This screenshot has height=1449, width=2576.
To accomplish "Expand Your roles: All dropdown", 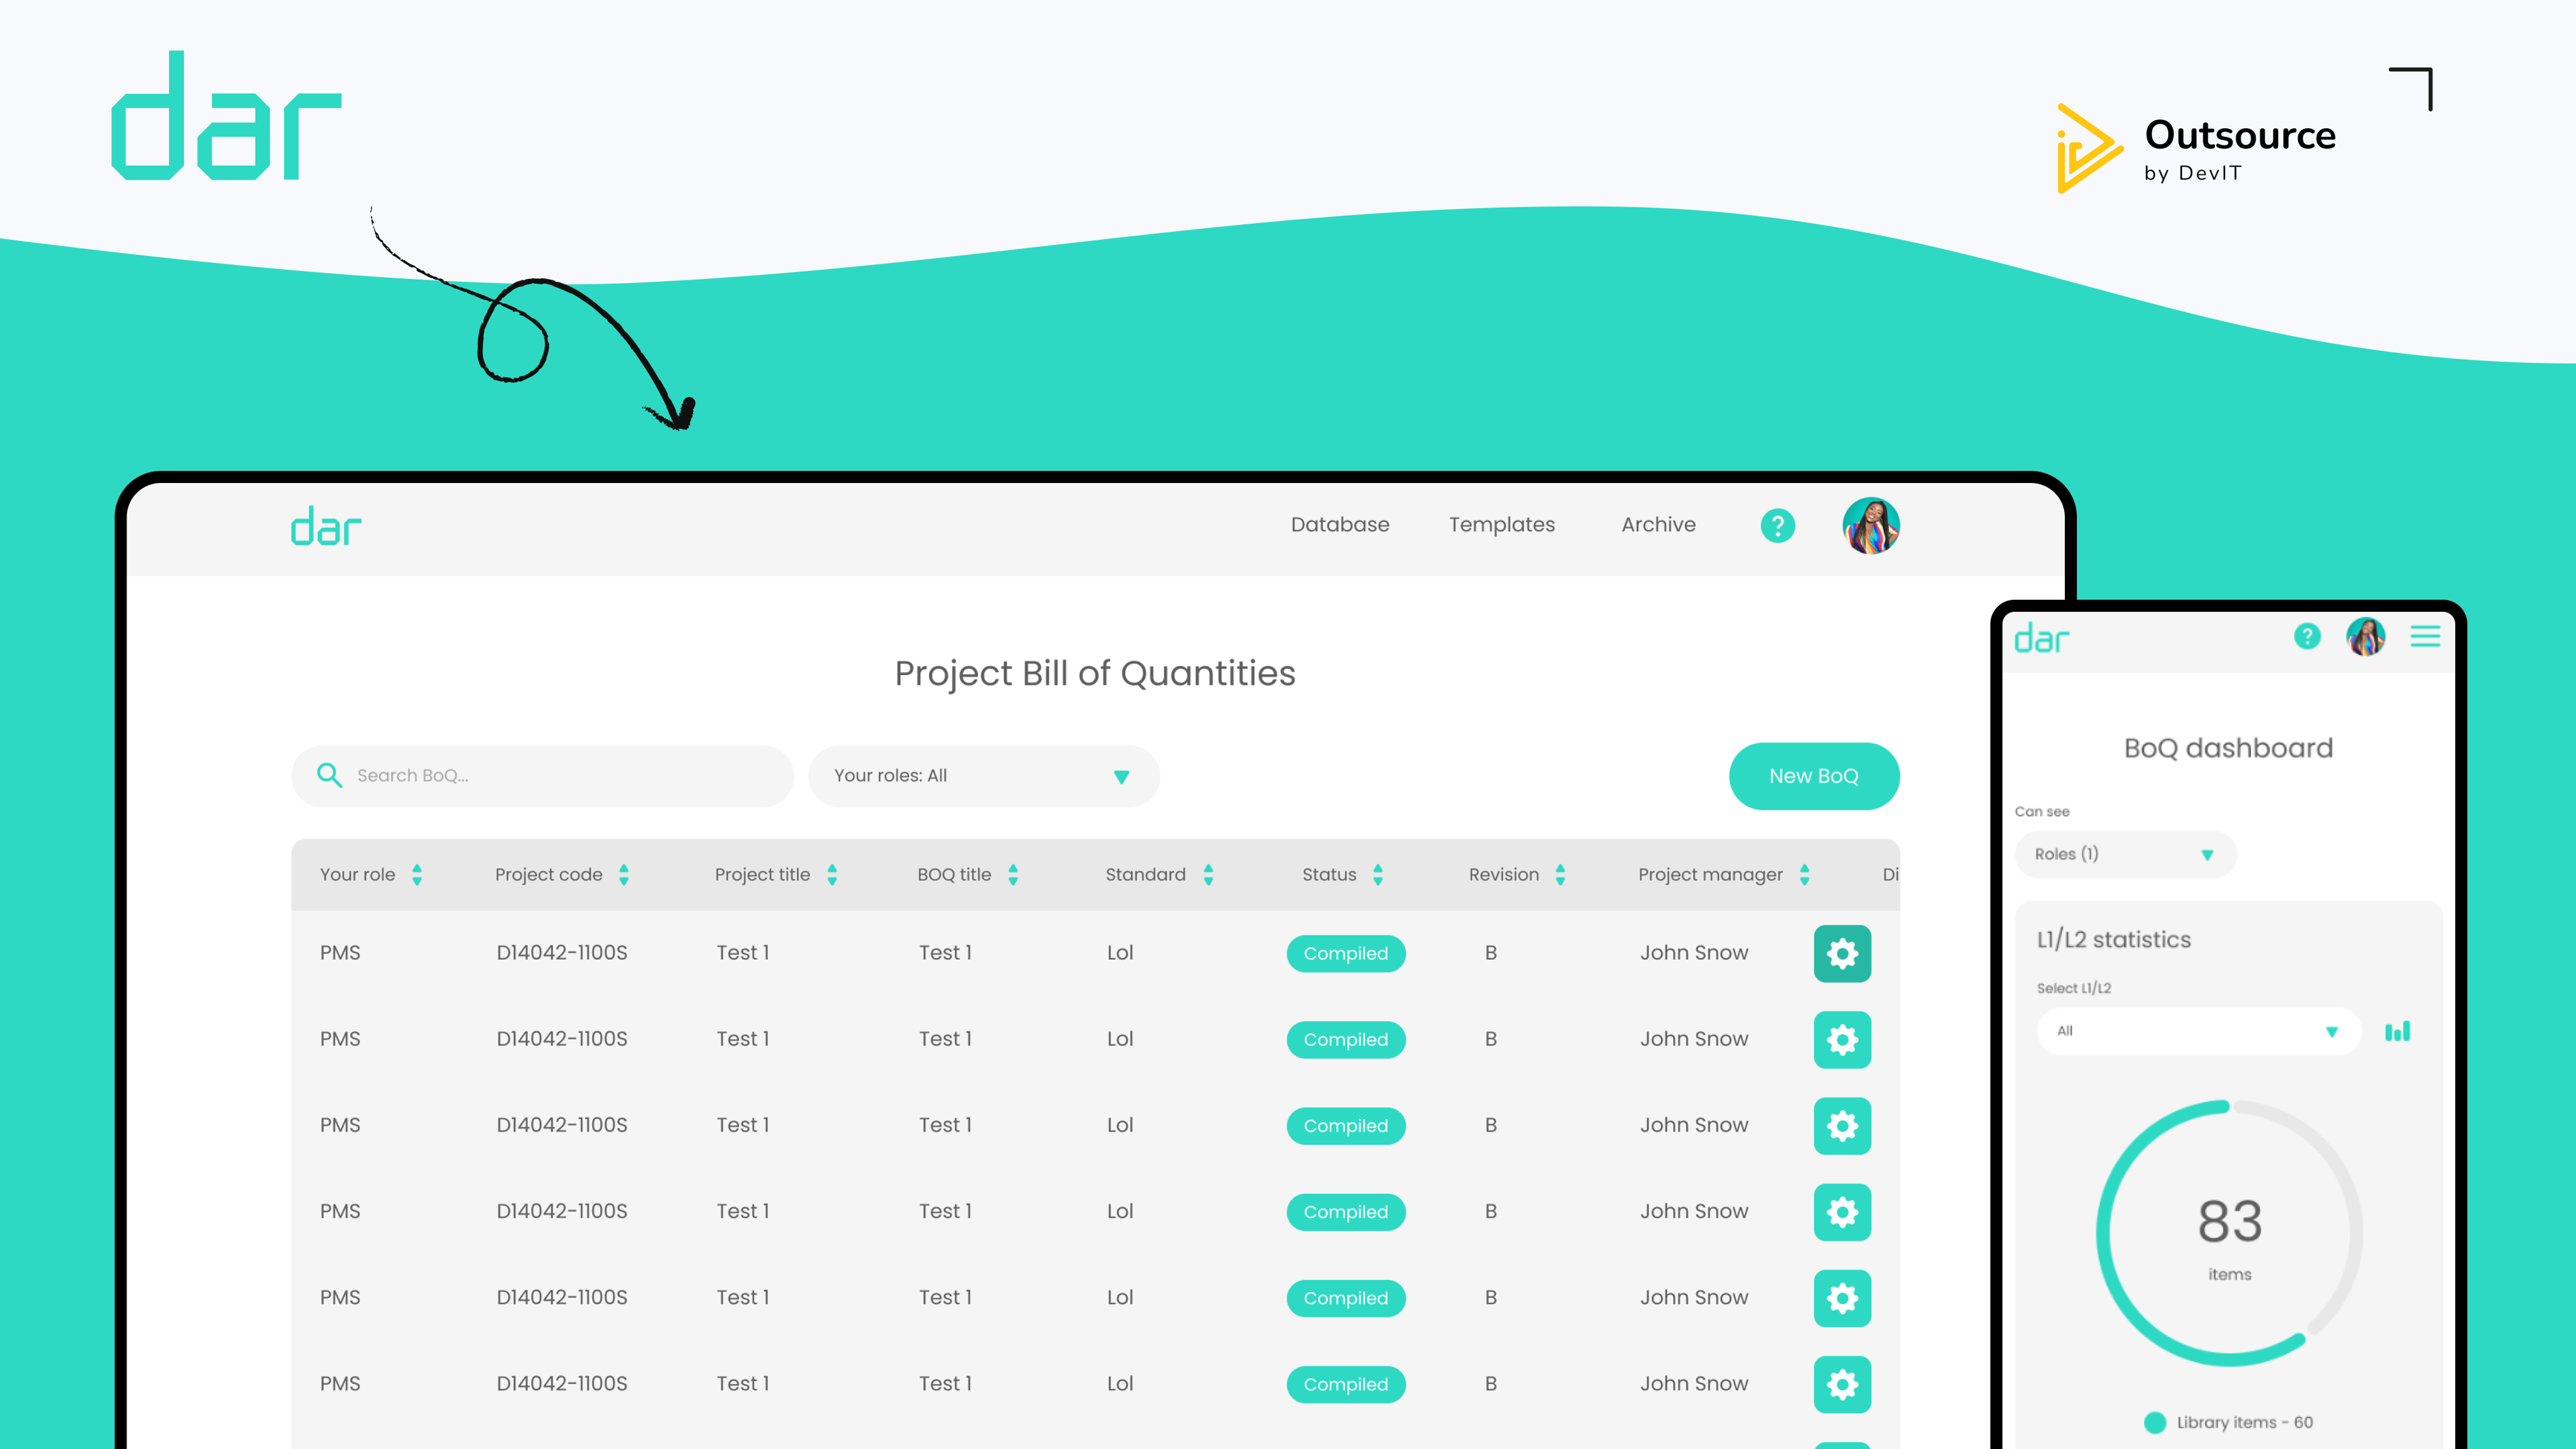I will coord(984,776).
